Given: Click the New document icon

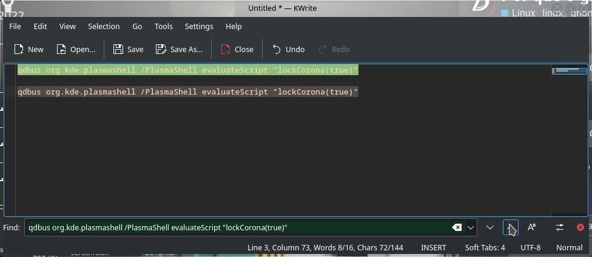Looking at the screenshot, I should tap(18, 50).
